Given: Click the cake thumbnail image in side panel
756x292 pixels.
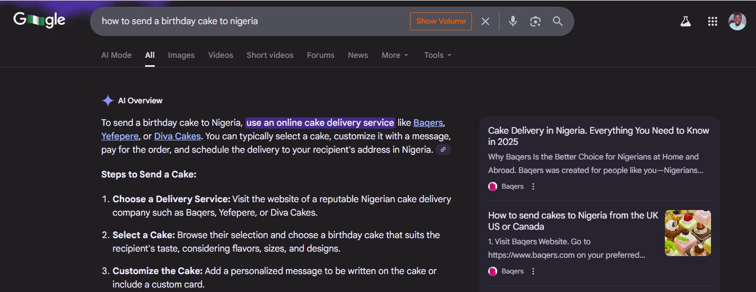Looking at the screenshot, I should [x=688, y=233].
